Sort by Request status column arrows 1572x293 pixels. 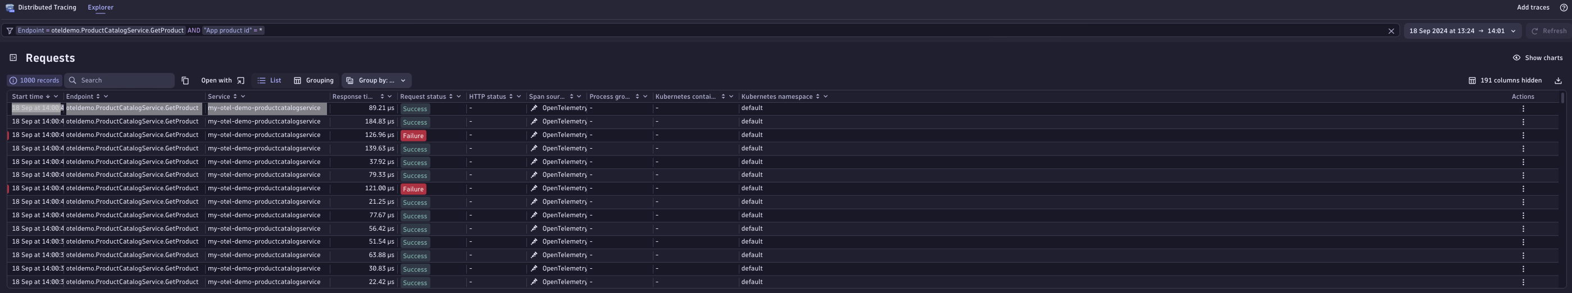[451, 97]
